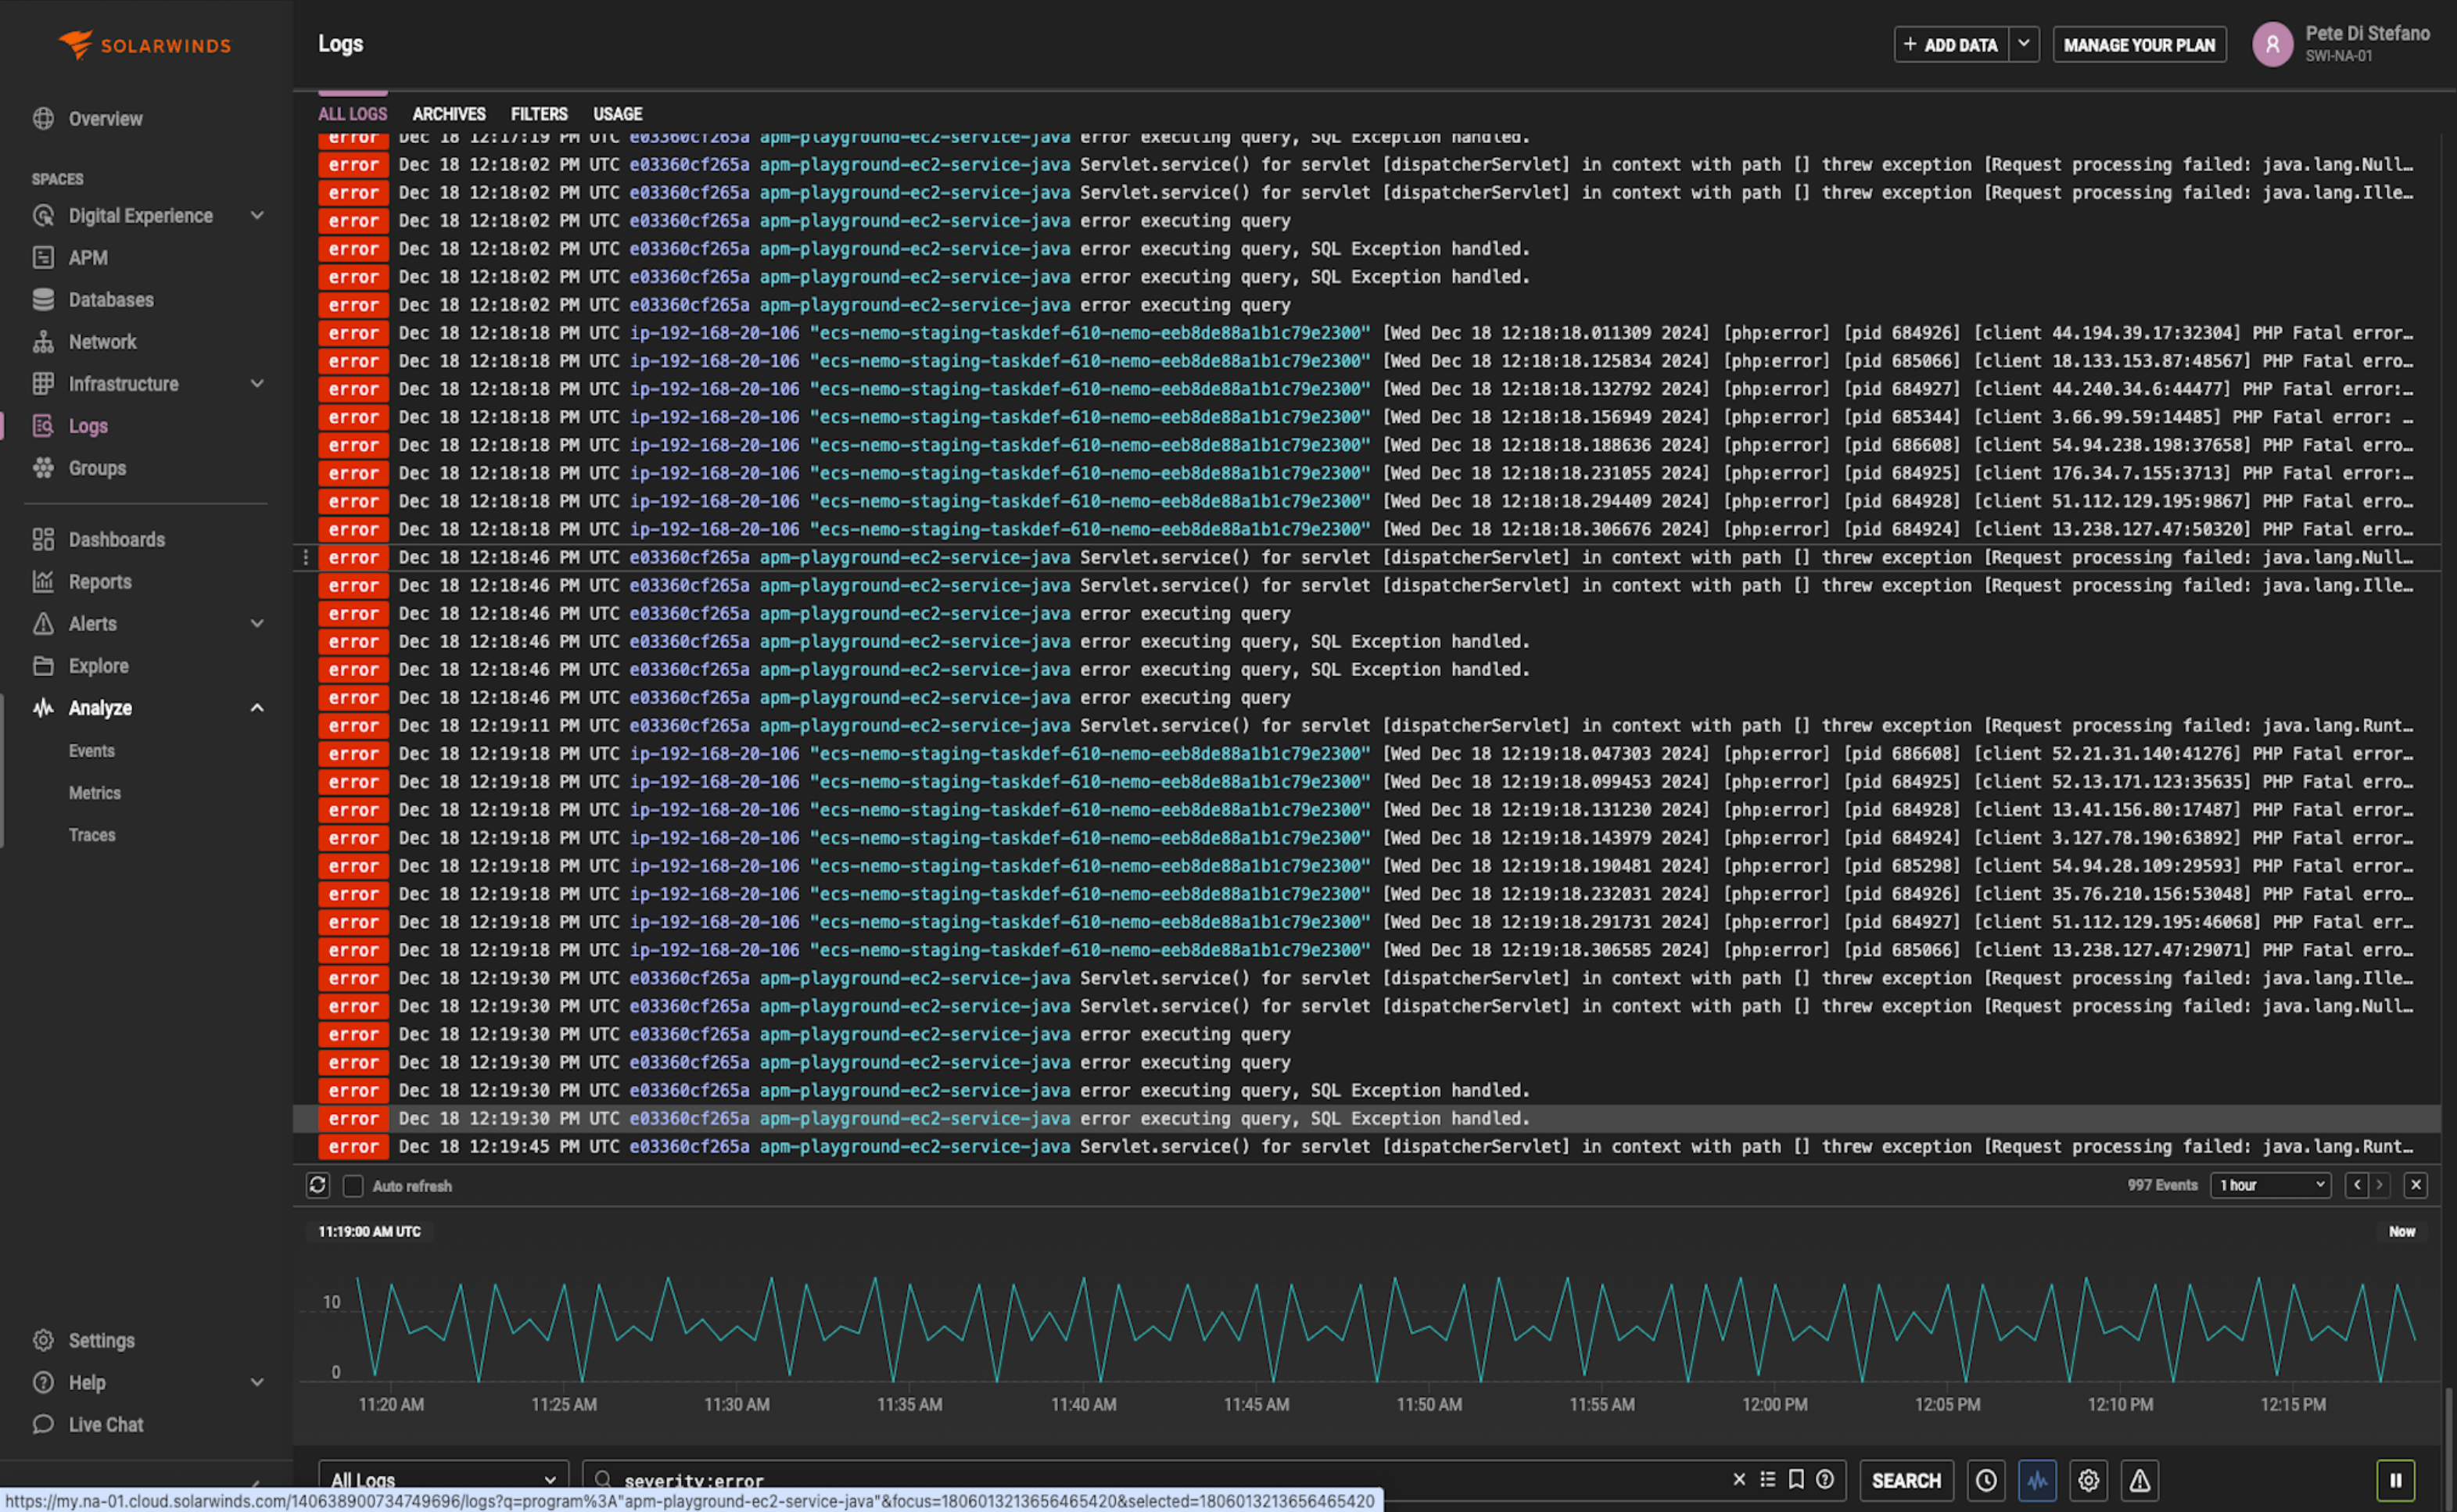
Task: Click the saved searches bookmark icon
Action: click(x=1796, y=1479)
